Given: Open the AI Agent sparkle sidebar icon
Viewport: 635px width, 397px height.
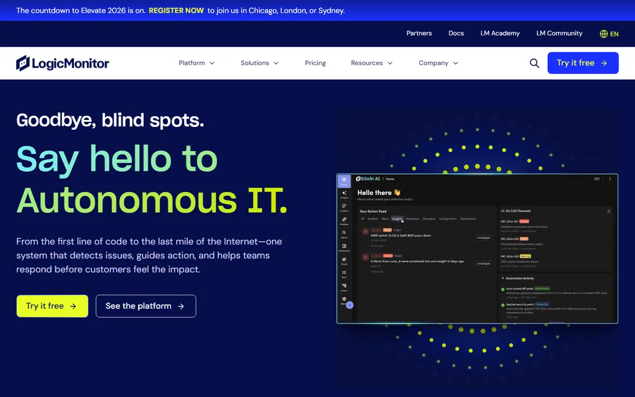Looking at the screenshot, I should click(x=344, y=194).
